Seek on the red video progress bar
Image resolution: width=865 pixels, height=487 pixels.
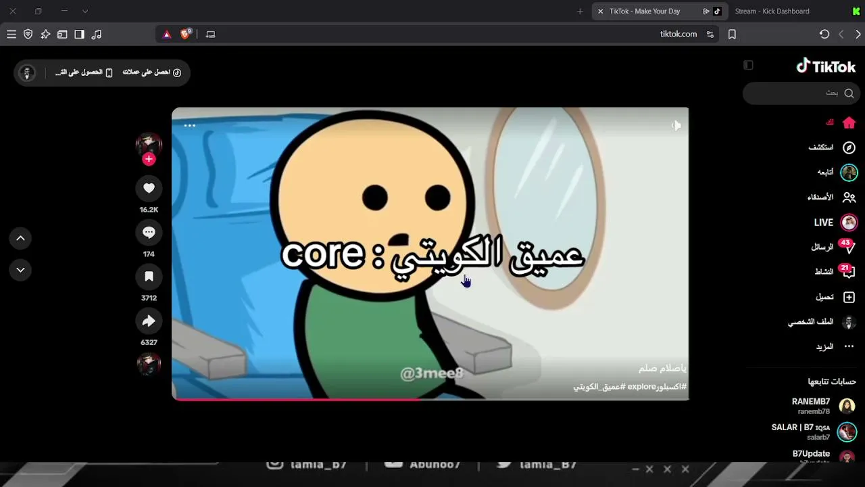click(430, 399)
